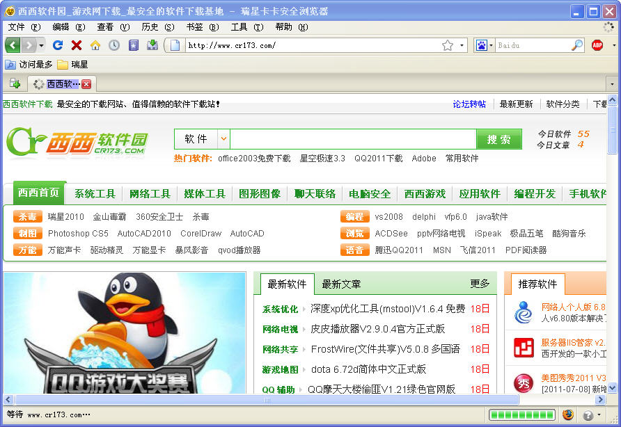Image resolution: width=621 pixels, height=427 pixels.
Task: Open the 瑞星 bookmark folder
Action: tap(72, 64)
